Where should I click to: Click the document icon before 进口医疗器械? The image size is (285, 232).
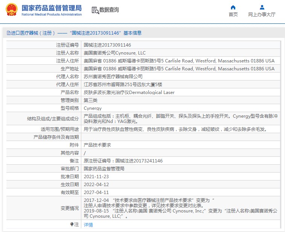[9, 33]
